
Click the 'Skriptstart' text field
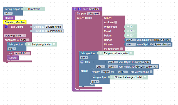point(34,9)
